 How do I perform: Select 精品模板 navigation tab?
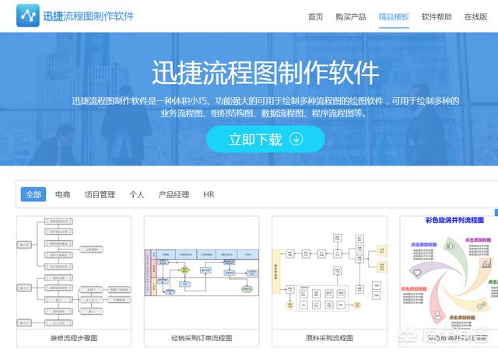pos(394,17)
